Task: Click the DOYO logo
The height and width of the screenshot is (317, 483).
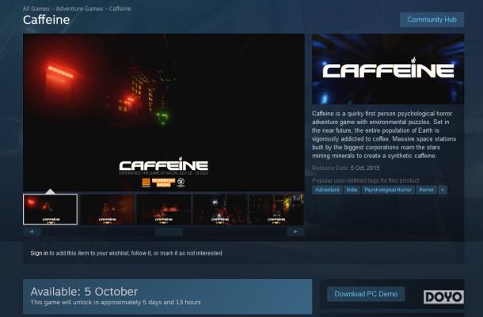Action: [443, 296]
